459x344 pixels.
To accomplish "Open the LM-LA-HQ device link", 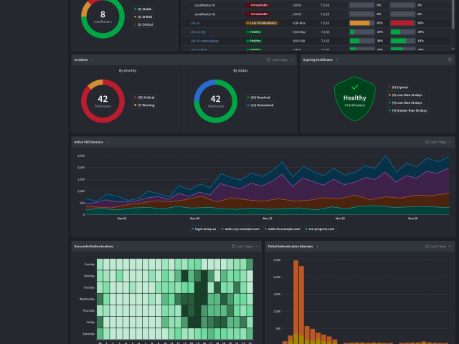I will pyautogui.click(x=199, y=32).
